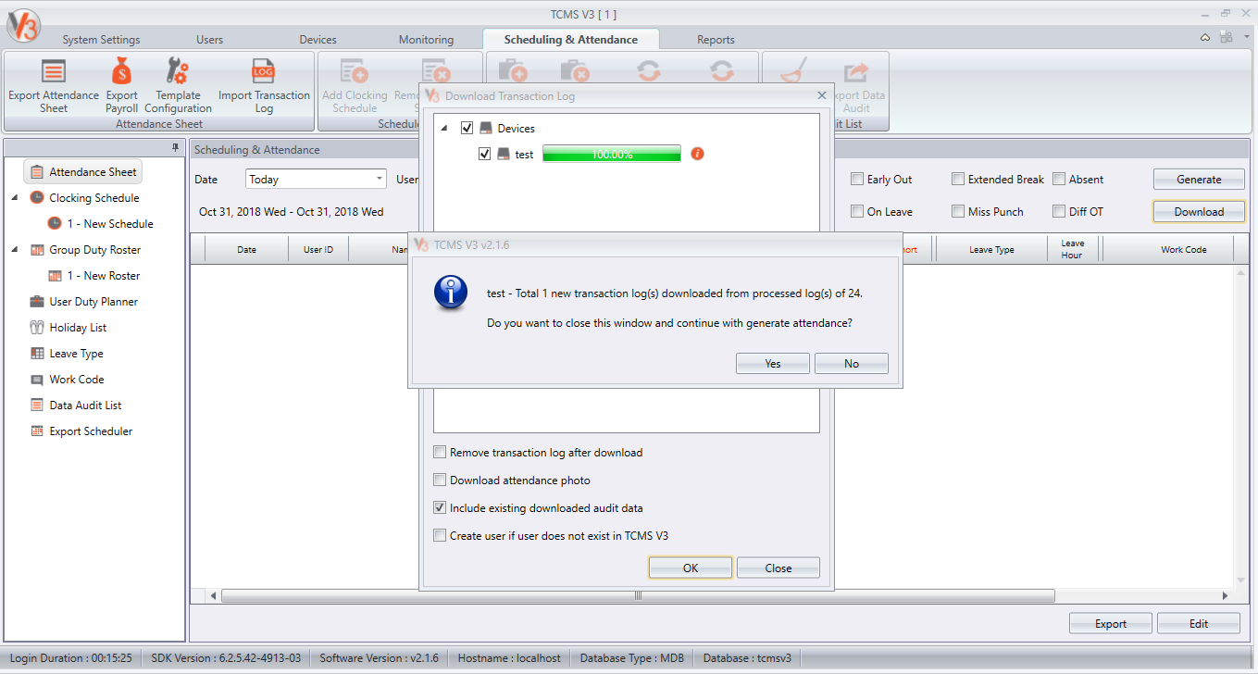The width and height of the screenshot is (1258, 674).
Task: Switch to System Settings tab
Action: pyautogui.click(x=101, y=40)
